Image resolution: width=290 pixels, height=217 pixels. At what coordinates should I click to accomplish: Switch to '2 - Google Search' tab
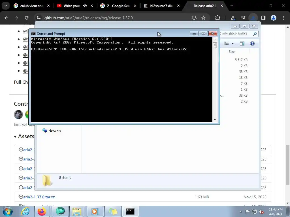118,6
